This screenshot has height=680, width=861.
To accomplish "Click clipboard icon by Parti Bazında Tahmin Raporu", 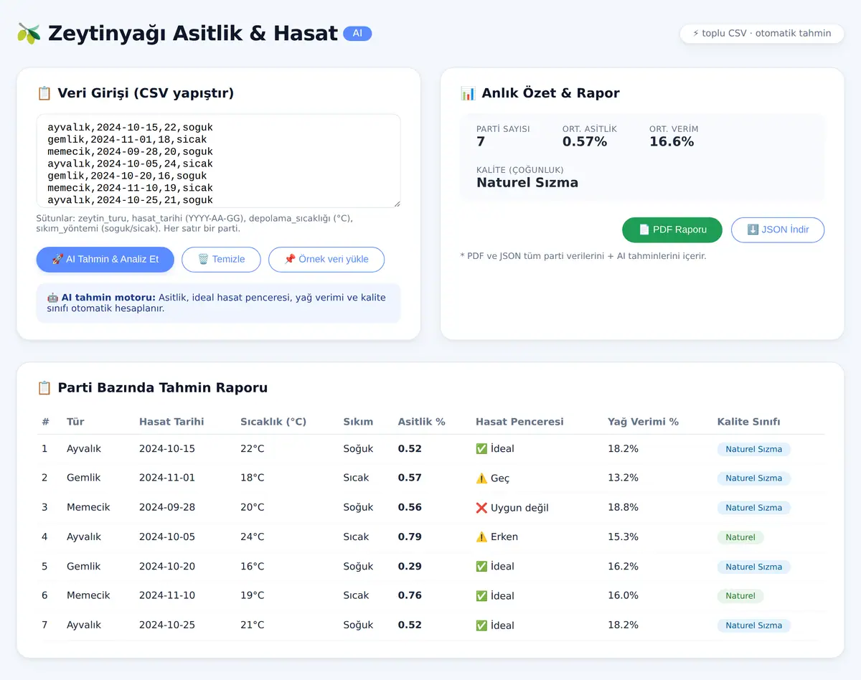I will pos(44,388).
